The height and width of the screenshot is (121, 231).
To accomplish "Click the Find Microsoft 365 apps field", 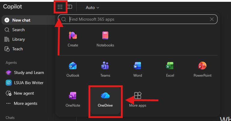I will click(x=138, y=19).
